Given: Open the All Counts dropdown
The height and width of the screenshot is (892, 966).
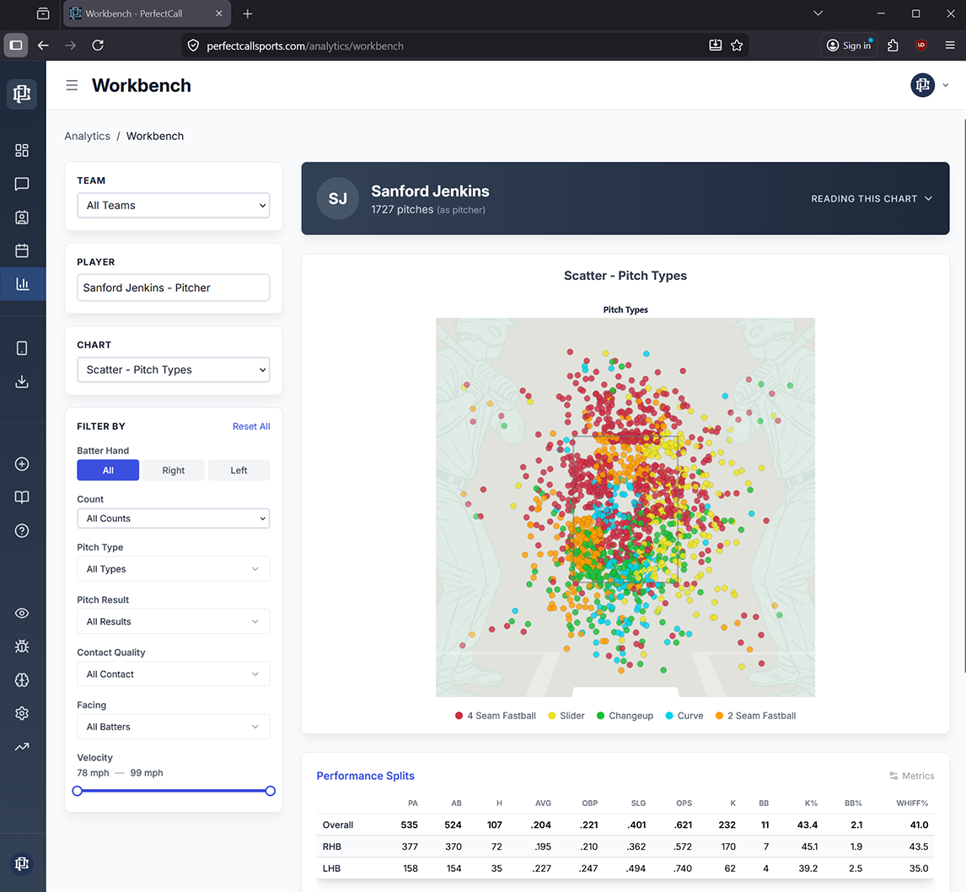Looking at the screenshot, I should tap(173, 518).
